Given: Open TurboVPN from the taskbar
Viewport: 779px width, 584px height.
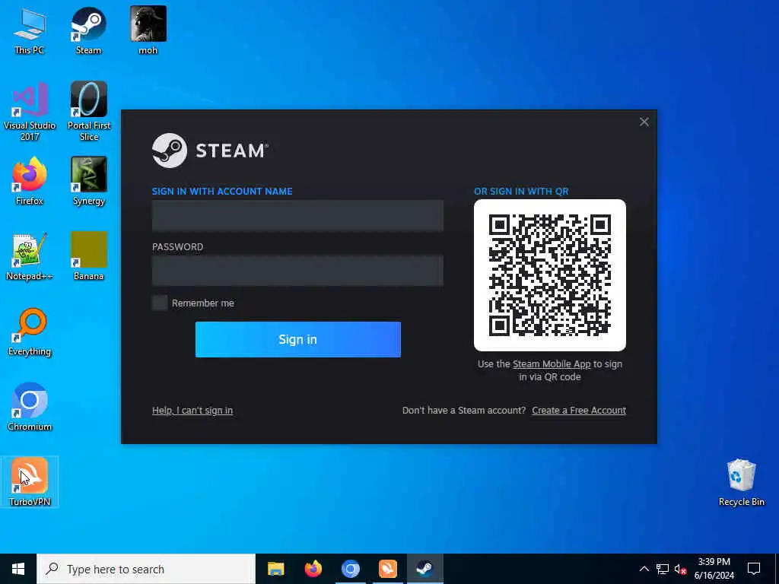Looking at the screenshot, I should pos(387,569).
